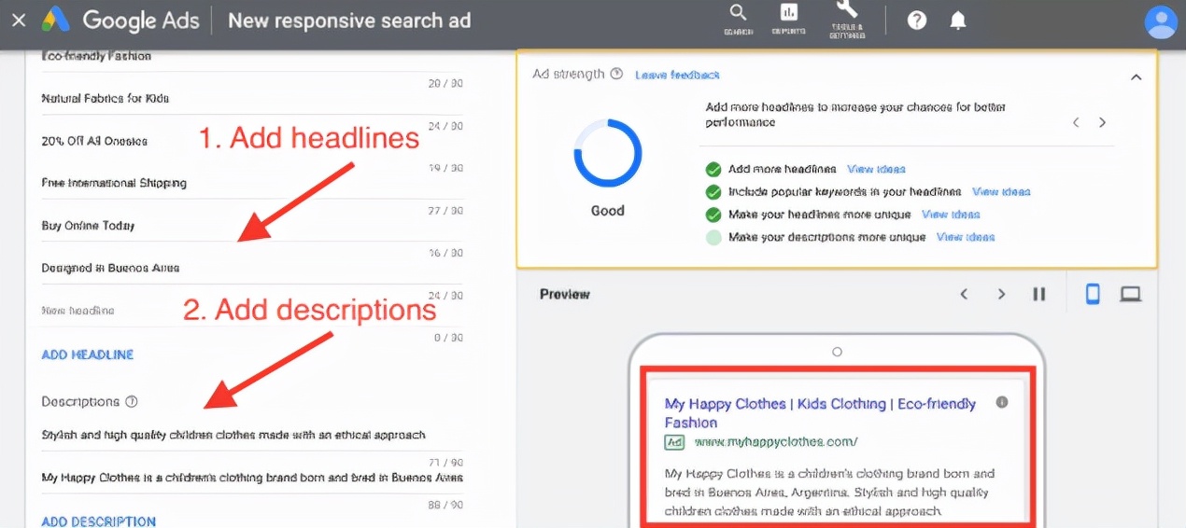Close the new responsive search ad editor

19,20
